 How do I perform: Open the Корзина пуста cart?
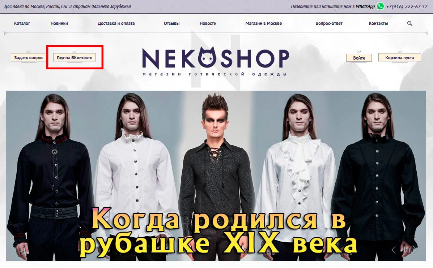(x=400, y=58)
